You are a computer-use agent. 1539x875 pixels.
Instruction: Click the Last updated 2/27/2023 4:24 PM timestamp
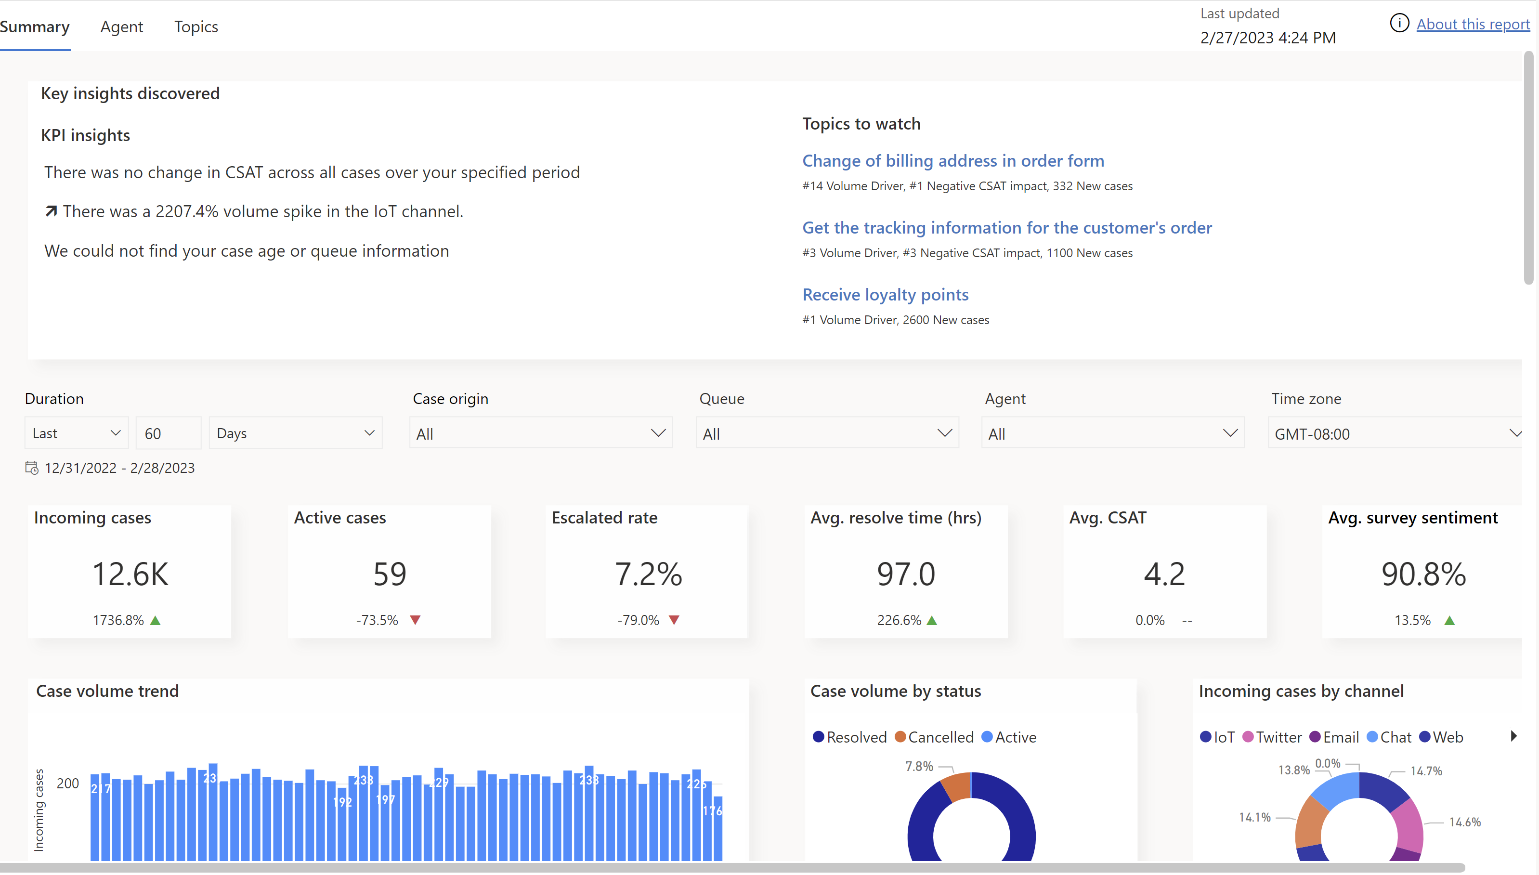point(1268,37)
